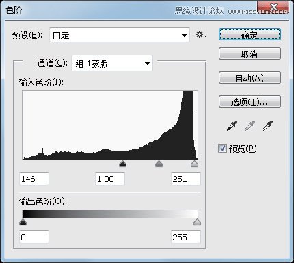Click the 自动(A) auto button

250,77
